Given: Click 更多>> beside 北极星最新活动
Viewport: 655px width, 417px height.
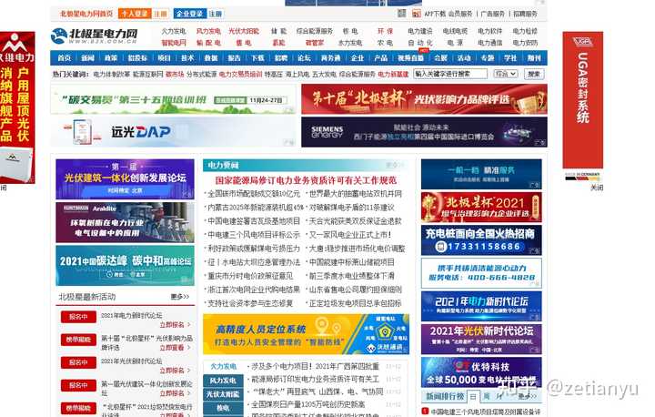Looking at the screenshot, I should pyautogui.click(x=180, y=297).
